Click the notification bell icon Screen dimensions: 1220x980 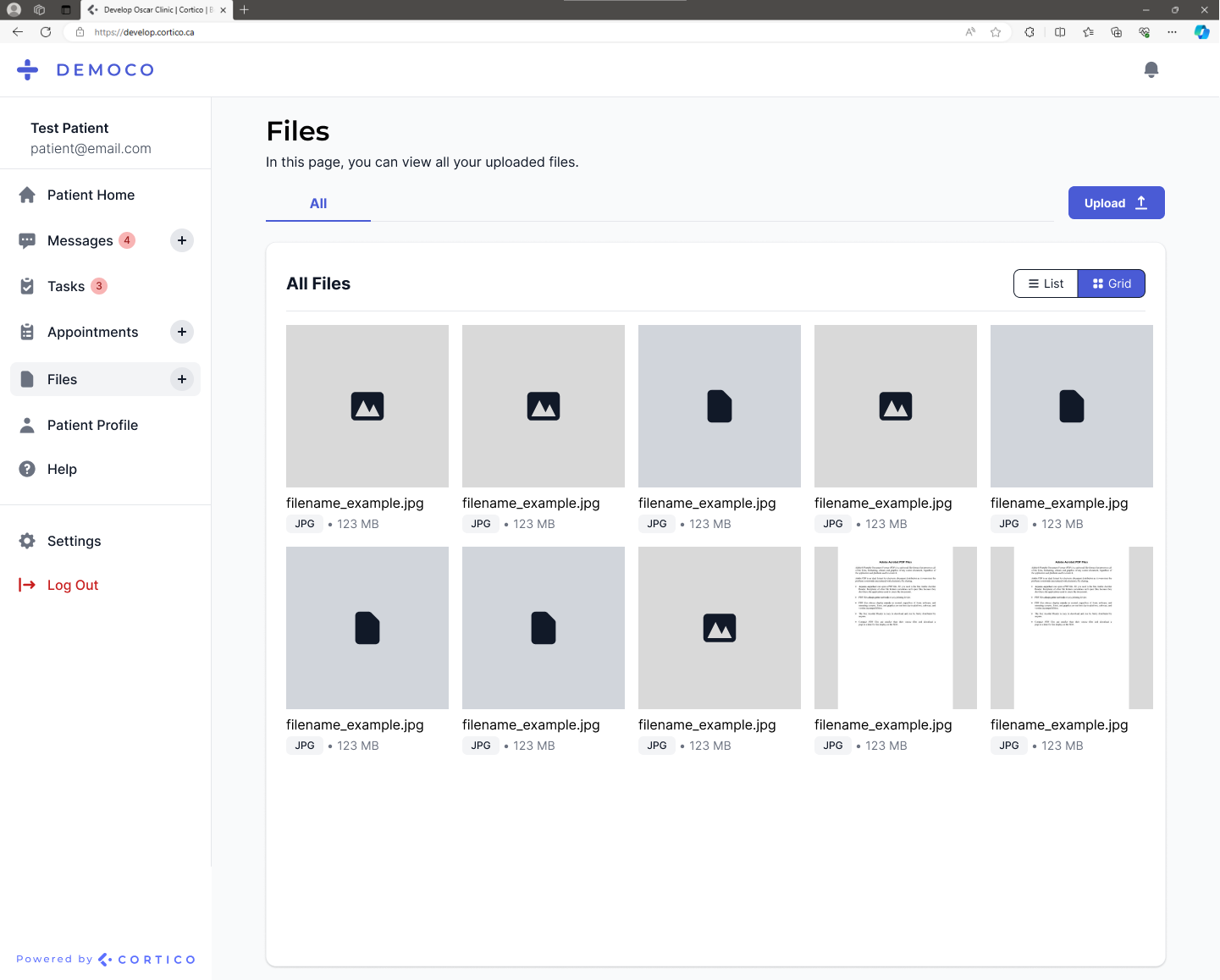1151,70
